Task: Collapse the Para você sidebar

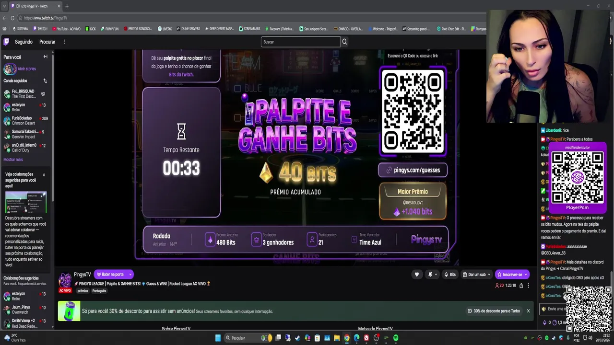Action: (46, 57)
